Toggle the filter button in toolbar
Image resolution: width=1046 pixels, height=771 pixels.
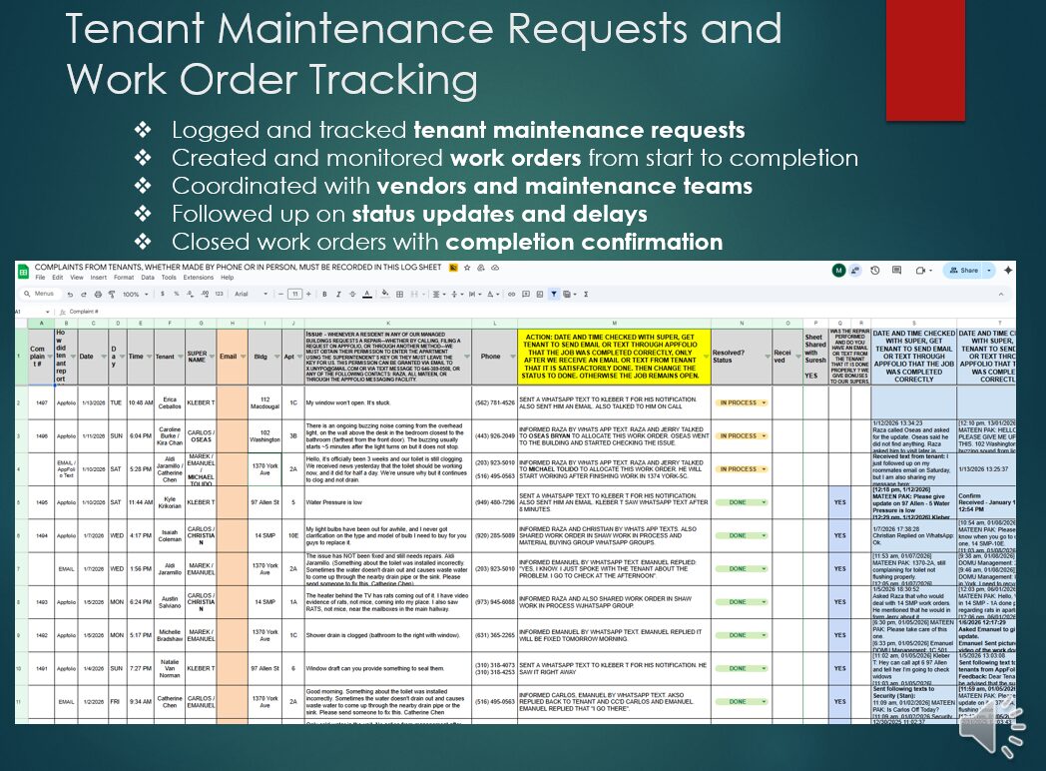pos(554,295)
